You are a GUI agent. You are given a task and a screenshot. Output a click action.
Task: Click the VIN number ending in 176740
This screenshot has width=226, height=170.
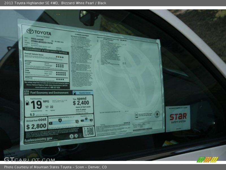click(x=42, y=42)
